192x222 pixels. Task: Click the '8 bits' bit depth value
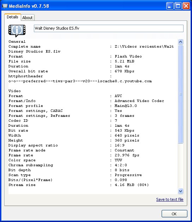122,170
